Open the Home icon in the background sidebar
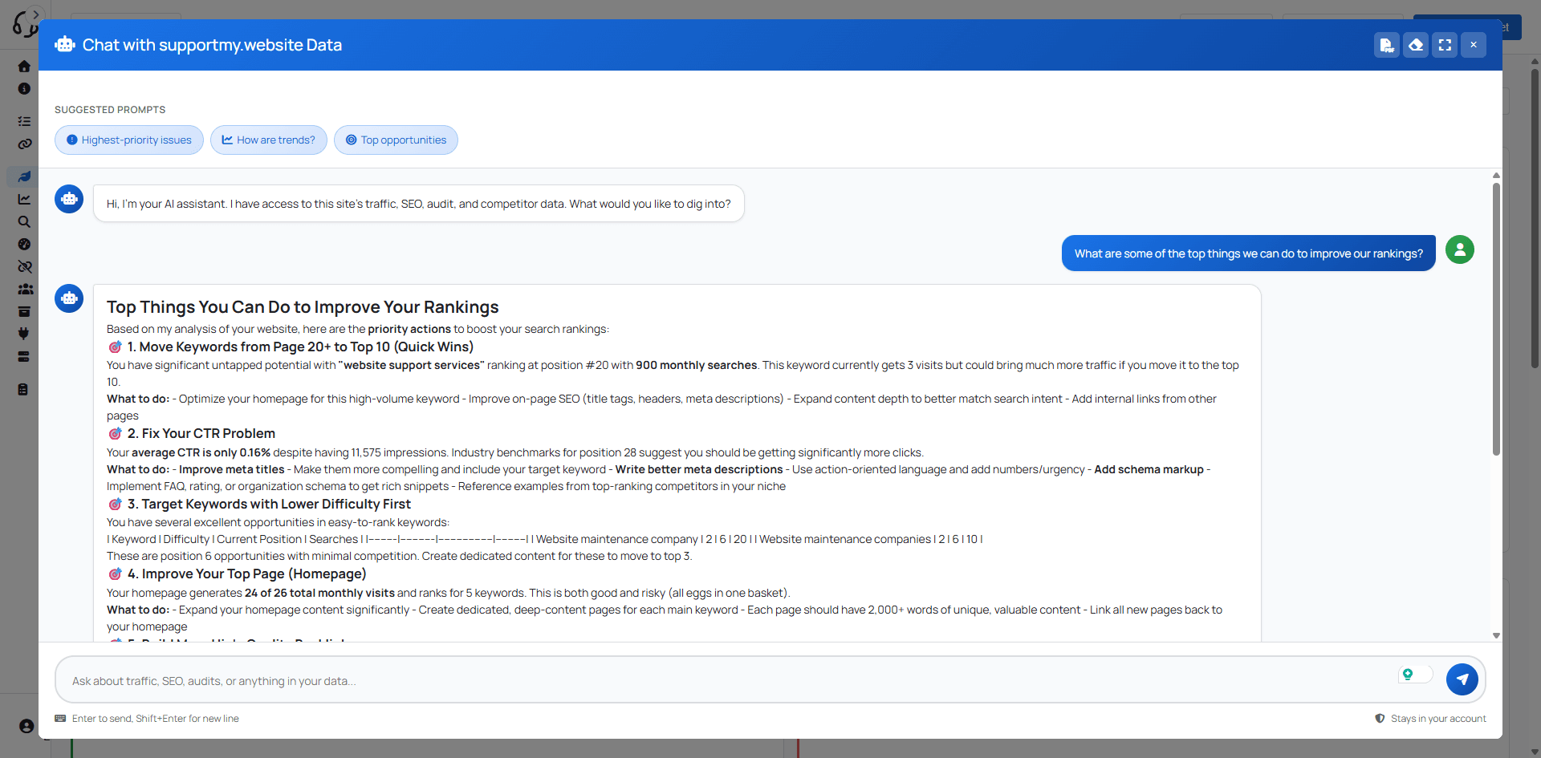Screen dimensions: 1541x758 point(24,67)
